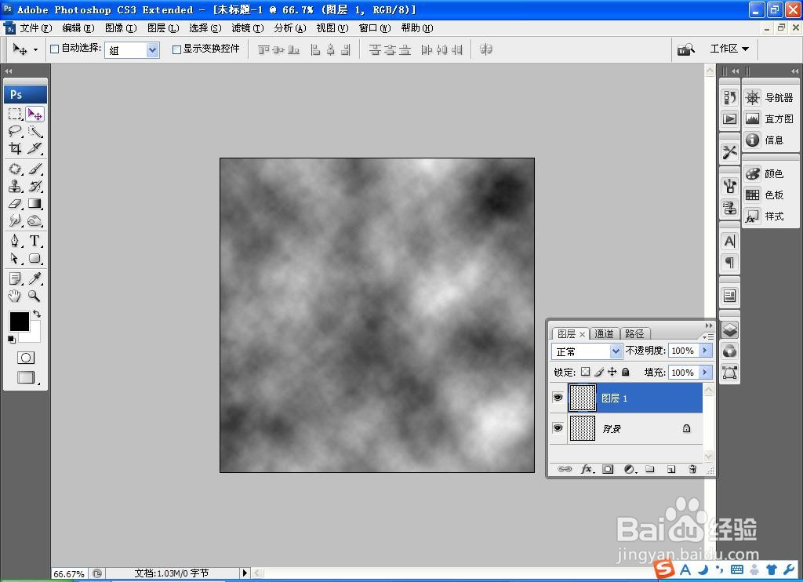
Task: Select the Eyedropper tool
Action: (x=35, y=278)
